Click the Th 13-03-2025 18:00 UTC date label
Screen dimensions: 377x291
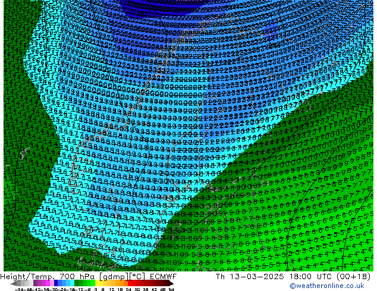point(293,277)
